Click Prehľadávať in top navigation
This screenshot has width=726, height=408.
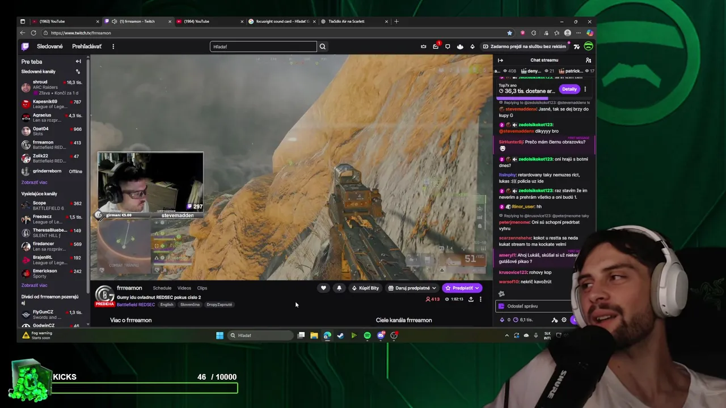tap(87, 46)
